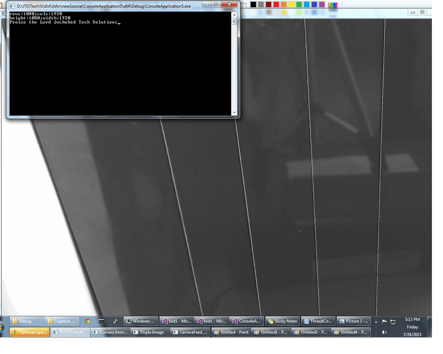Click the console scrollbar up arrow
The height and width of the screenshot is (354, 443).
pyautogui.click(x=234, y=14)
